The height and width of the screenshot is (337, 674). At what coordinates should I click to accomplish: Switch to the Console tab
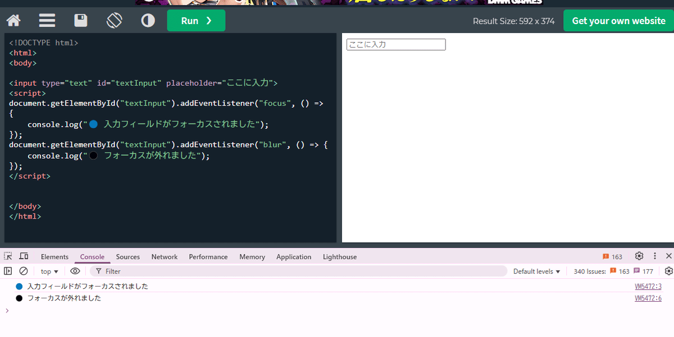pos(92,257)
